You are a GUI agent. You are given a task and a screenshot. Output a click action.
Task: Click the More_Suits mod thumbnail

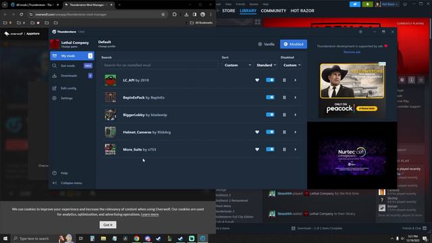tap(111, 150)
